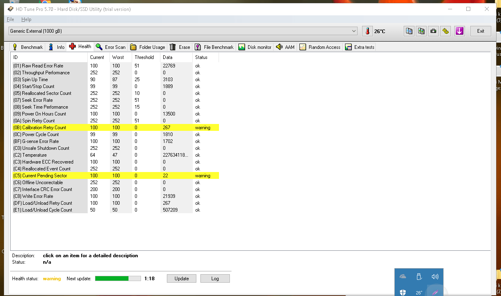Click the ID column header
This screenshot has width=501, height=296.
(49, 57)
